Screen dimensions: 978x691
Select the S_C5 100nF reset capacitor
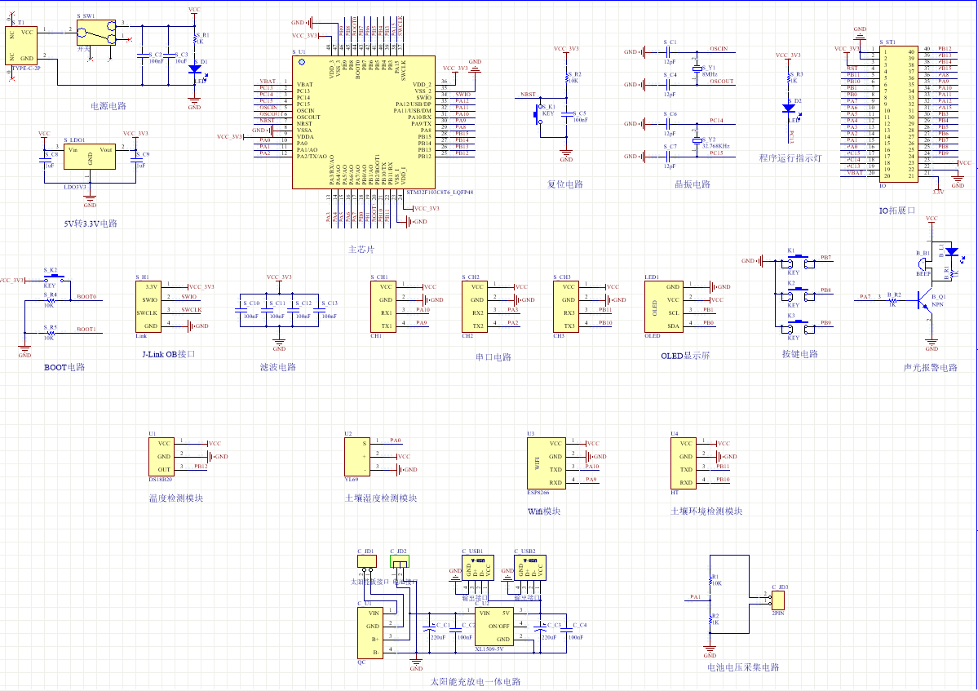[x=566, y=115]
